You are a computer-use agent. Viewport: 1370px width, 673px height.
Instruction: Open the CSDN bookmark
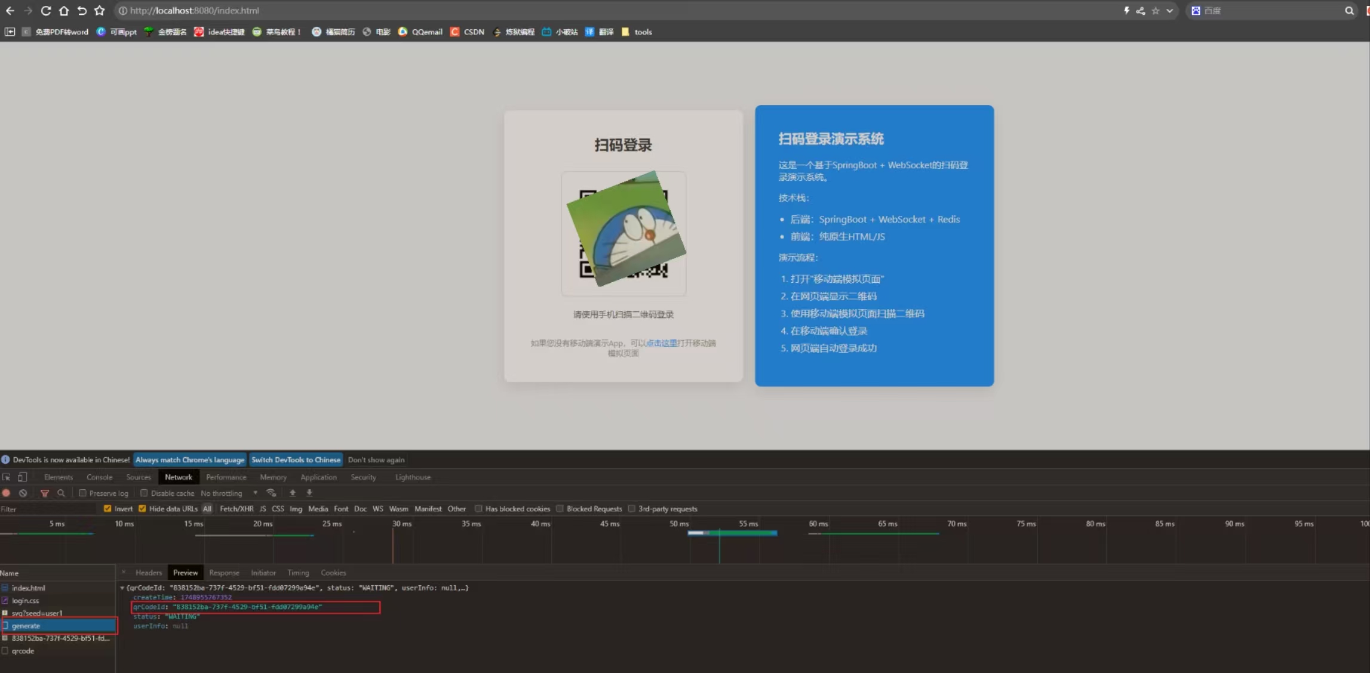[x=468, y=32]
